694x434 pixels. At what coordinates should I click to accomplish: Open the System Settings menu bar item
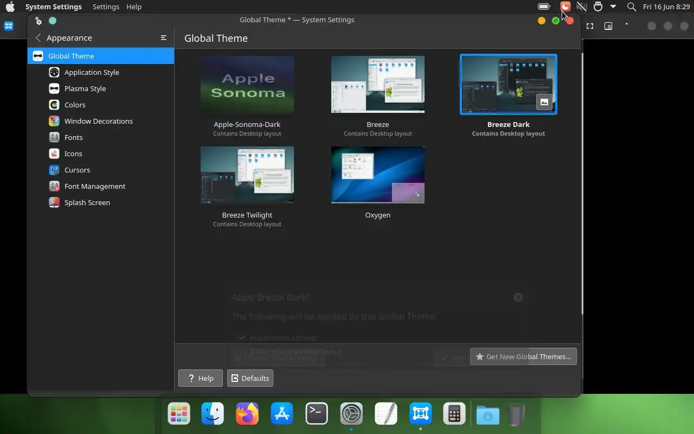point(53,7)
